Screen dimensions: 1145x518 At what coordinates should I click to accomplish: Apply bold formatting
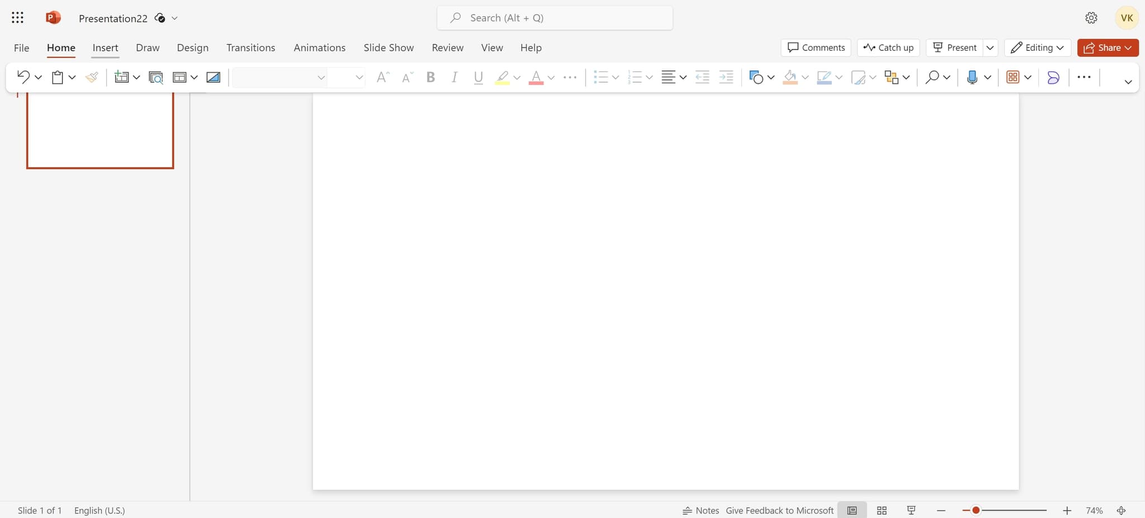(x=430, y=77)
